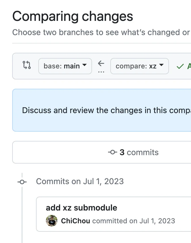Click the green merge-status checkmark icon
This screenshot has width=191, height=243.
180,66
